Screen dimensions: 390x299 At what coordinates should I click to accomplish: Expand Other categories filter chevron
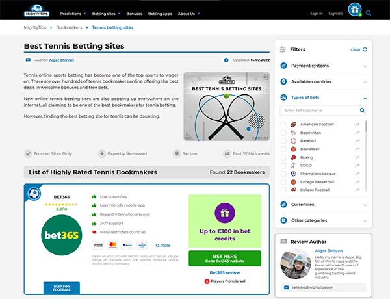click(x=365, y=221)
